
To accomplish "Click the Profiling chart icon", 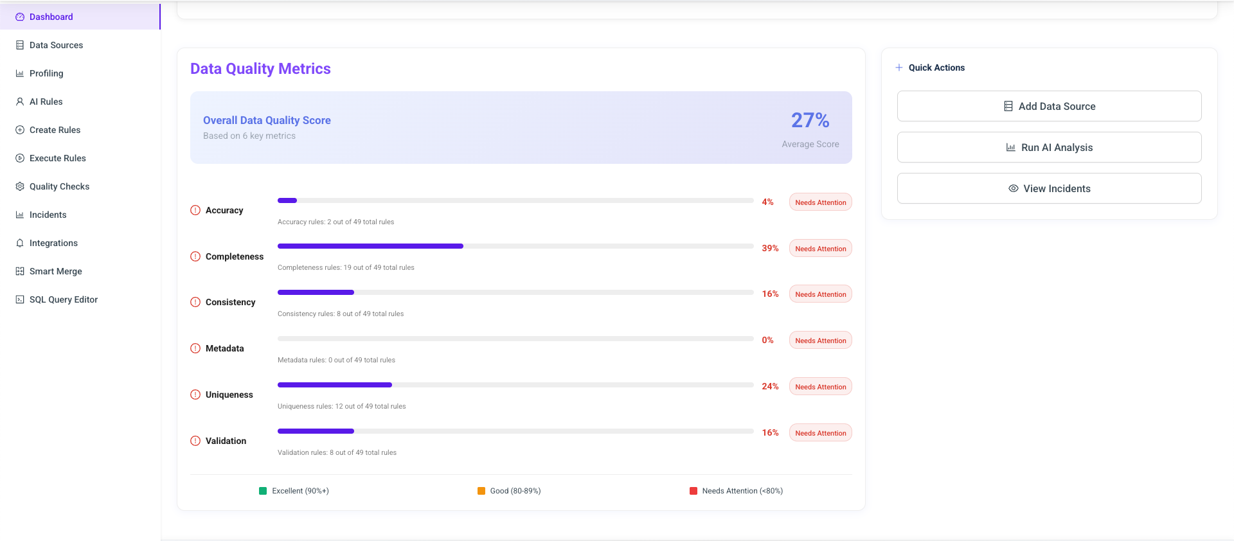I will coord(20,73).
